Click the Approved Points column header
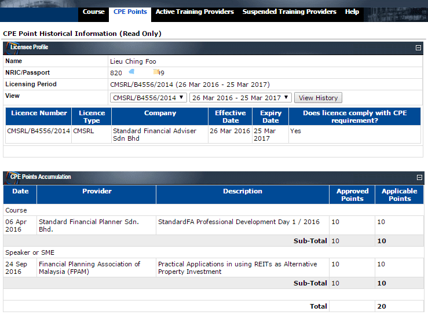428x315 pixels. [x=352, y=195]
